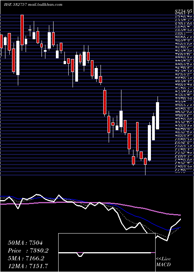This screenshot has width=194, height=272.
Task: Click the '50MA : 7504' reading
Action: (25, 243)
